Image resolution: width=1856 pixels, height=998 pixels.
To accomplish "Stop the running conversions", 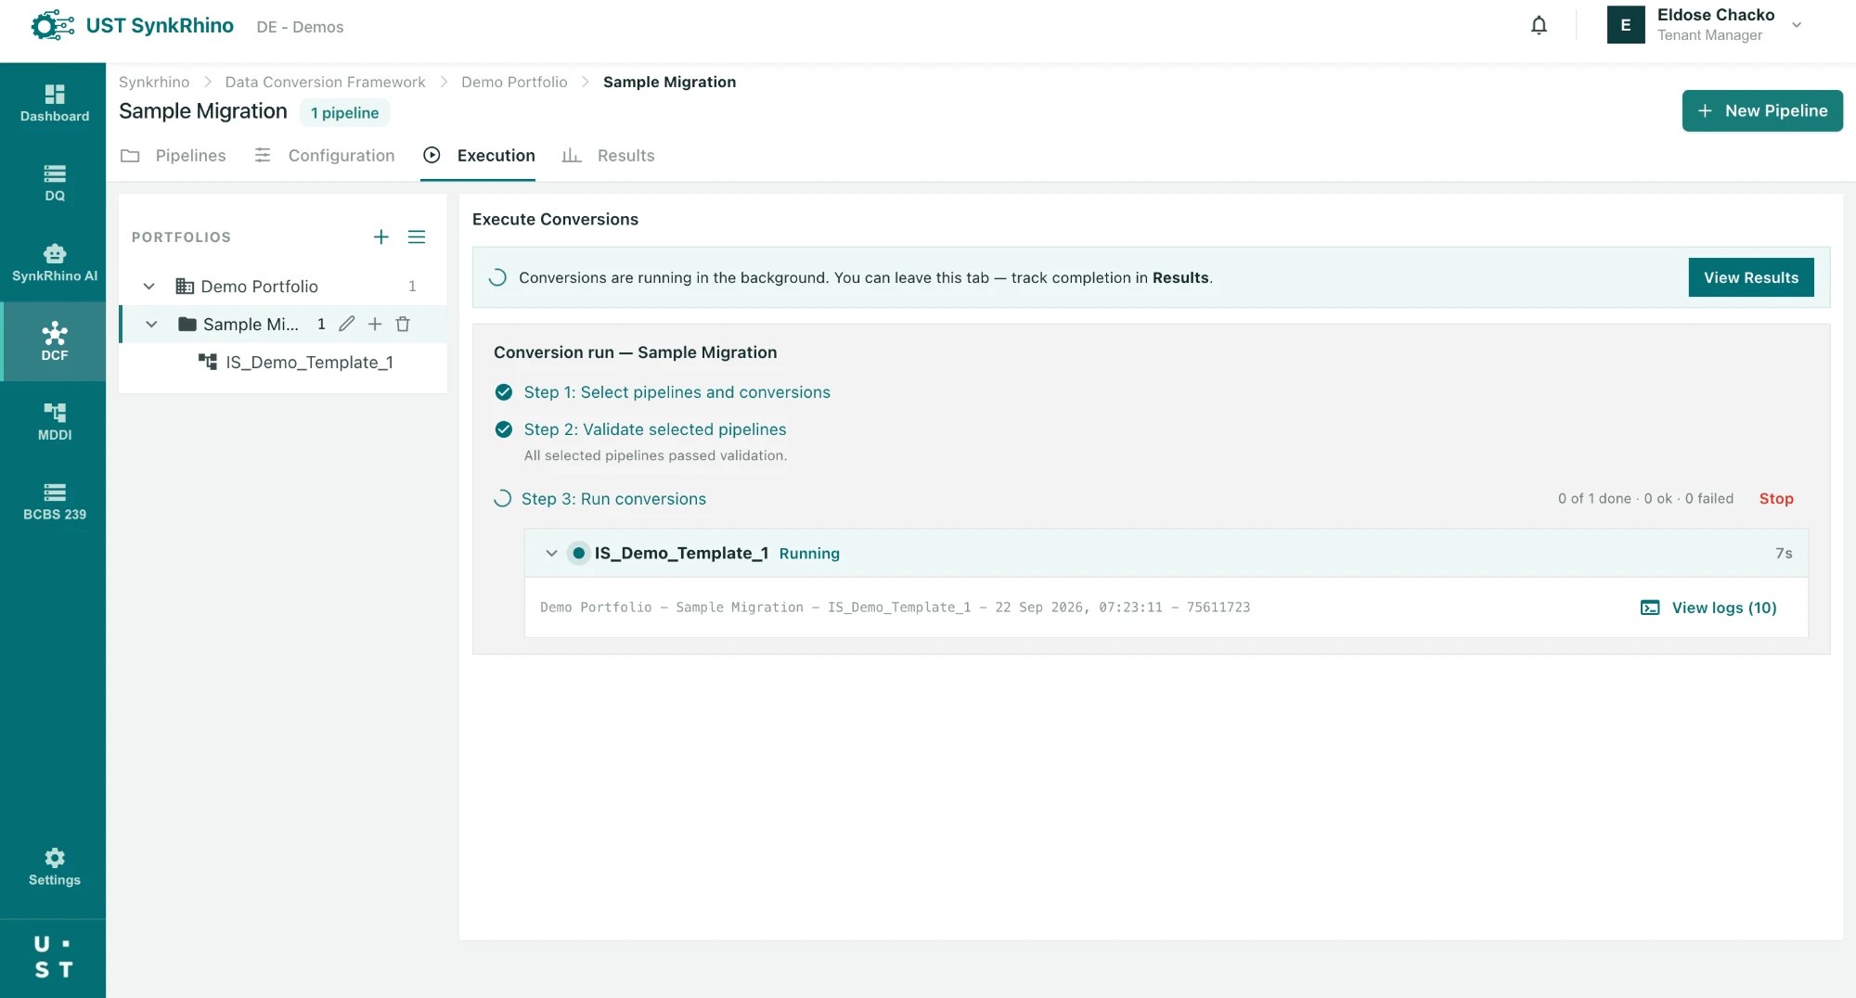I will coord(1776,499).
